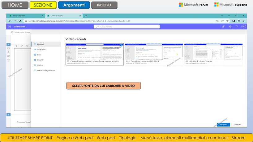Click the sharepoint.com address bar

(x=119, y=21)
